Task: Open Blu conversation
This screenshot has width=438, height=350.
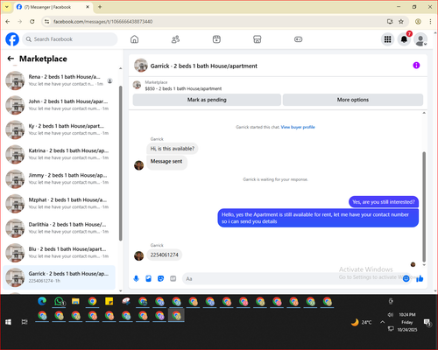Action: click(x=60, y=253)
